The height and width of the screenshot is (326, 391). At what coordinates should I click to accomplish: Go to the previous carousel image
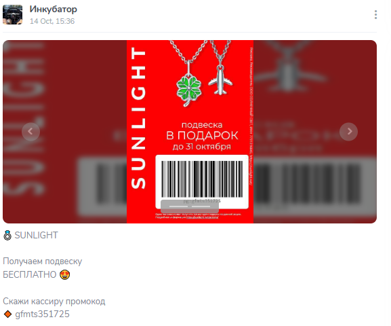click(30, 132)
